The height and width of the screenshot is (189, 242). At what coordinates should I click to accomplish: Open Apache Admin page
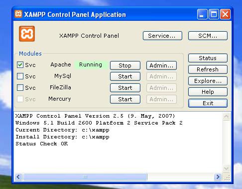[161, 65]
